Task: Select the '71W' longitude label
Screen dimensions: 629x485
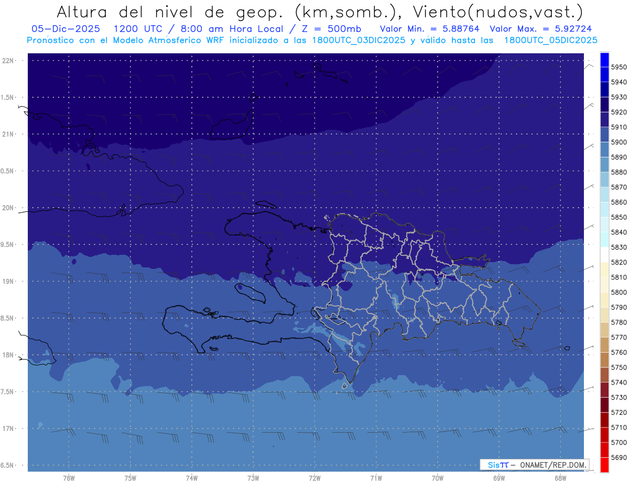Action: pos(376,478)
